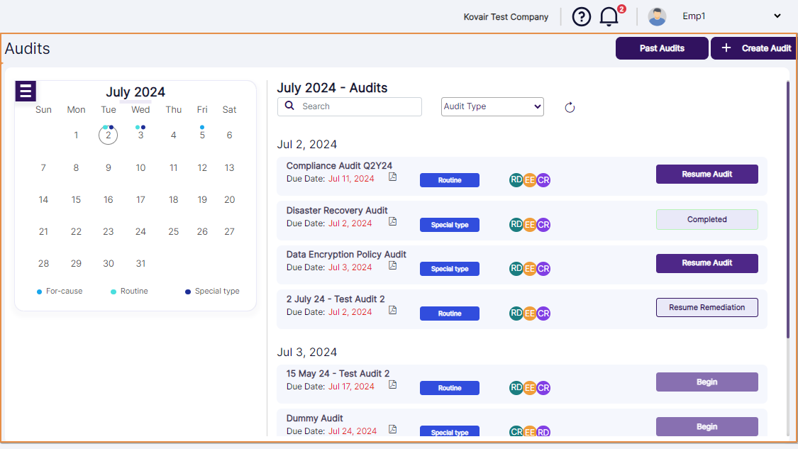Expand the Emp1 account dropdown
This screenshot has height=449, width=798.
tap(777, 16)
